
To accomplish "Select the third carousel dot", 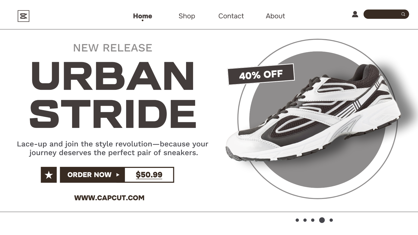I will tap(313, 220).
